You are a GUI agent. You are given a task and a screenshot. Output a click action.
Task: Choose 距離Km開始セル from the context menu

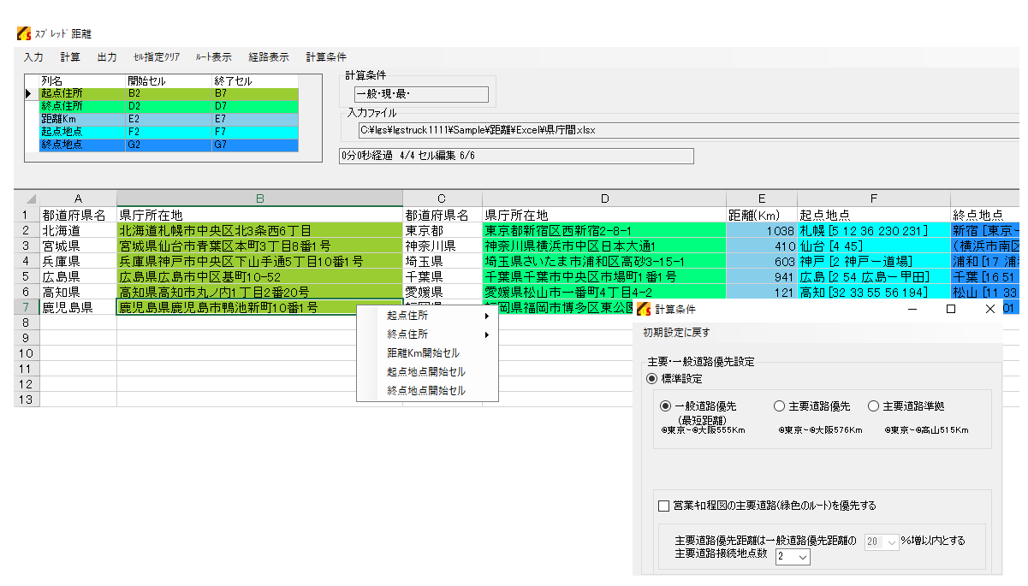(423, 353)
